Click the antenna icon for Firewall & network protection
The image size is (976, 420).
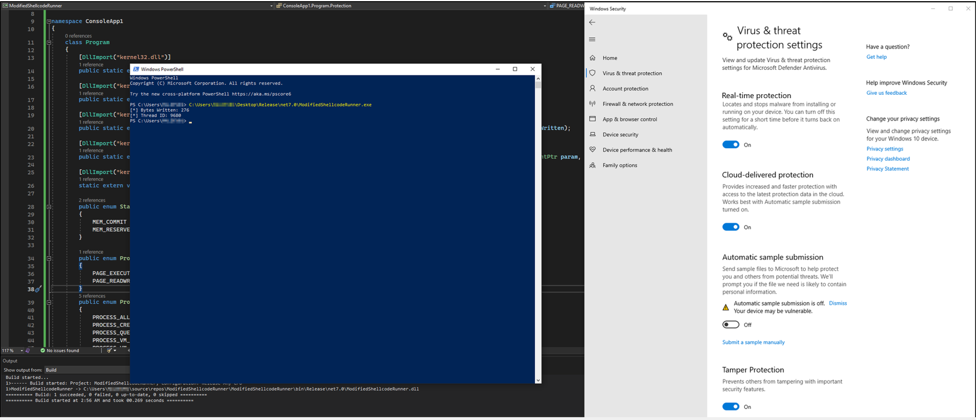tap(592, 104)
